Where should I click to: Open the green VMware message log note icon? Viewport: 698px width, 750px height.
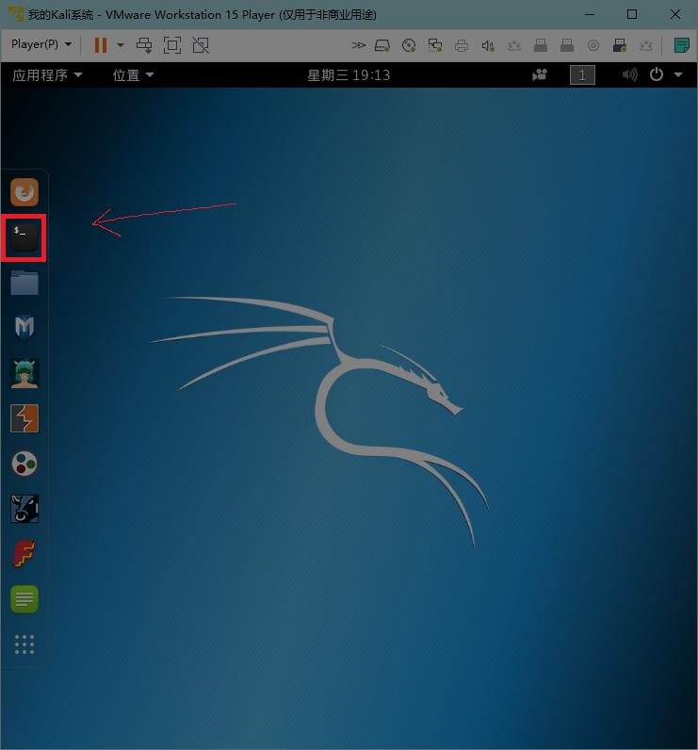pos(681,45)
